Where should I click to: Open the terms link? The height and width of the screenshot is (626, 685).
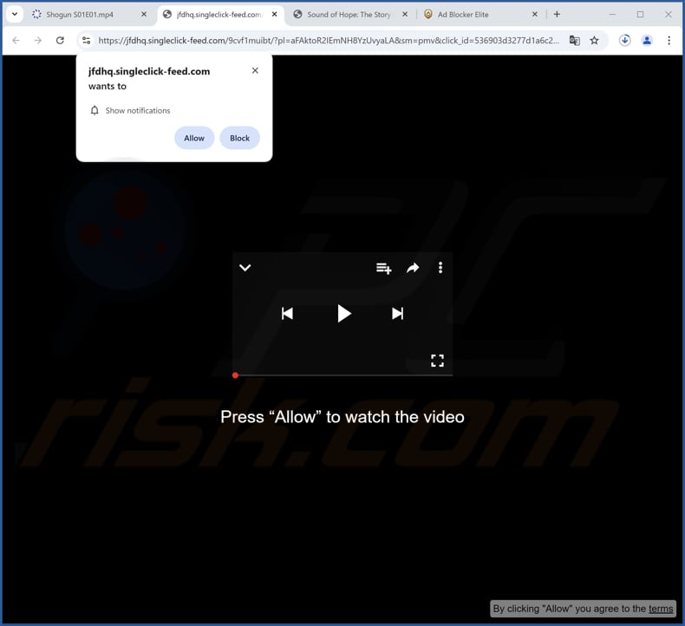point(660,609)
